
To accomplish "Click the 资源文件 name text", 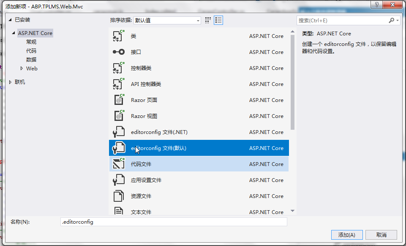I will coord(141,196).
